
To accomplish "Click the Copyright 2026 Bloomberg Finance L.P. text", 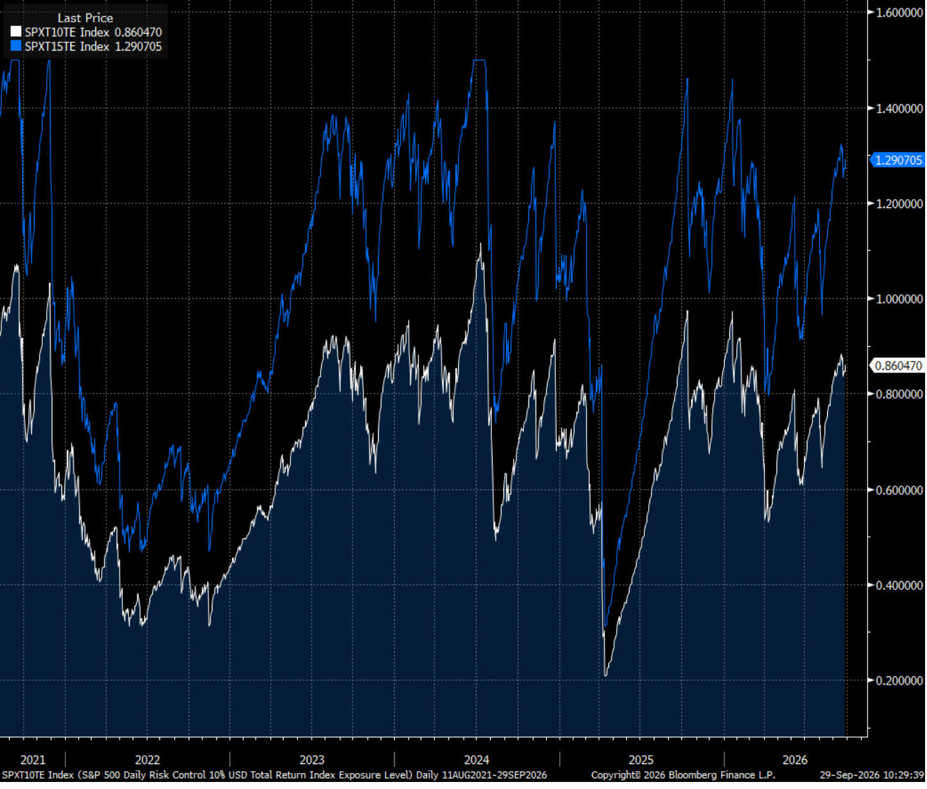I will [x=683, y=776].
